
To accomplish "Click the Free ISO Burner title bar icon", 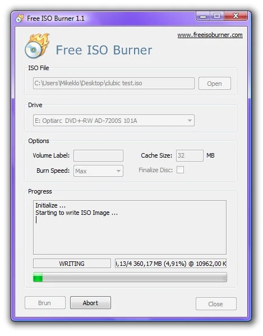I will coord(20,19).
